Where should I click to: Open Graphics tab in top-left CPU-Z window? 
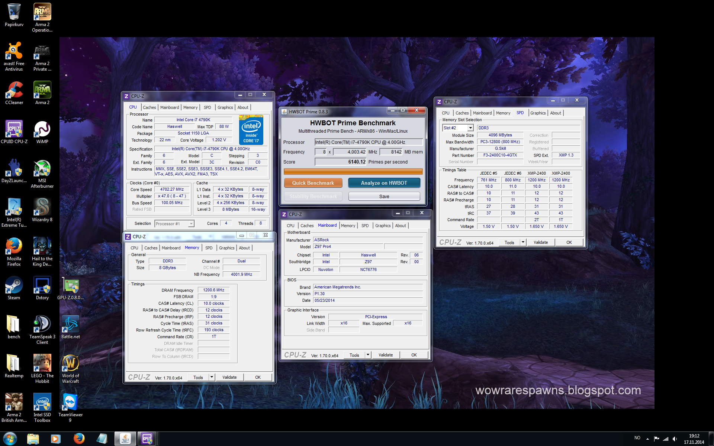click(x=225, y=107)
